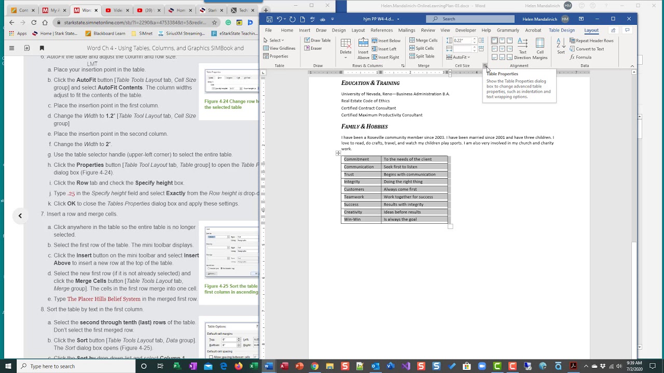Click the SIMbook hamburger menu icon
Viewport: 664px width, 373px height.
pyautogui.click(x=11, y=48)
